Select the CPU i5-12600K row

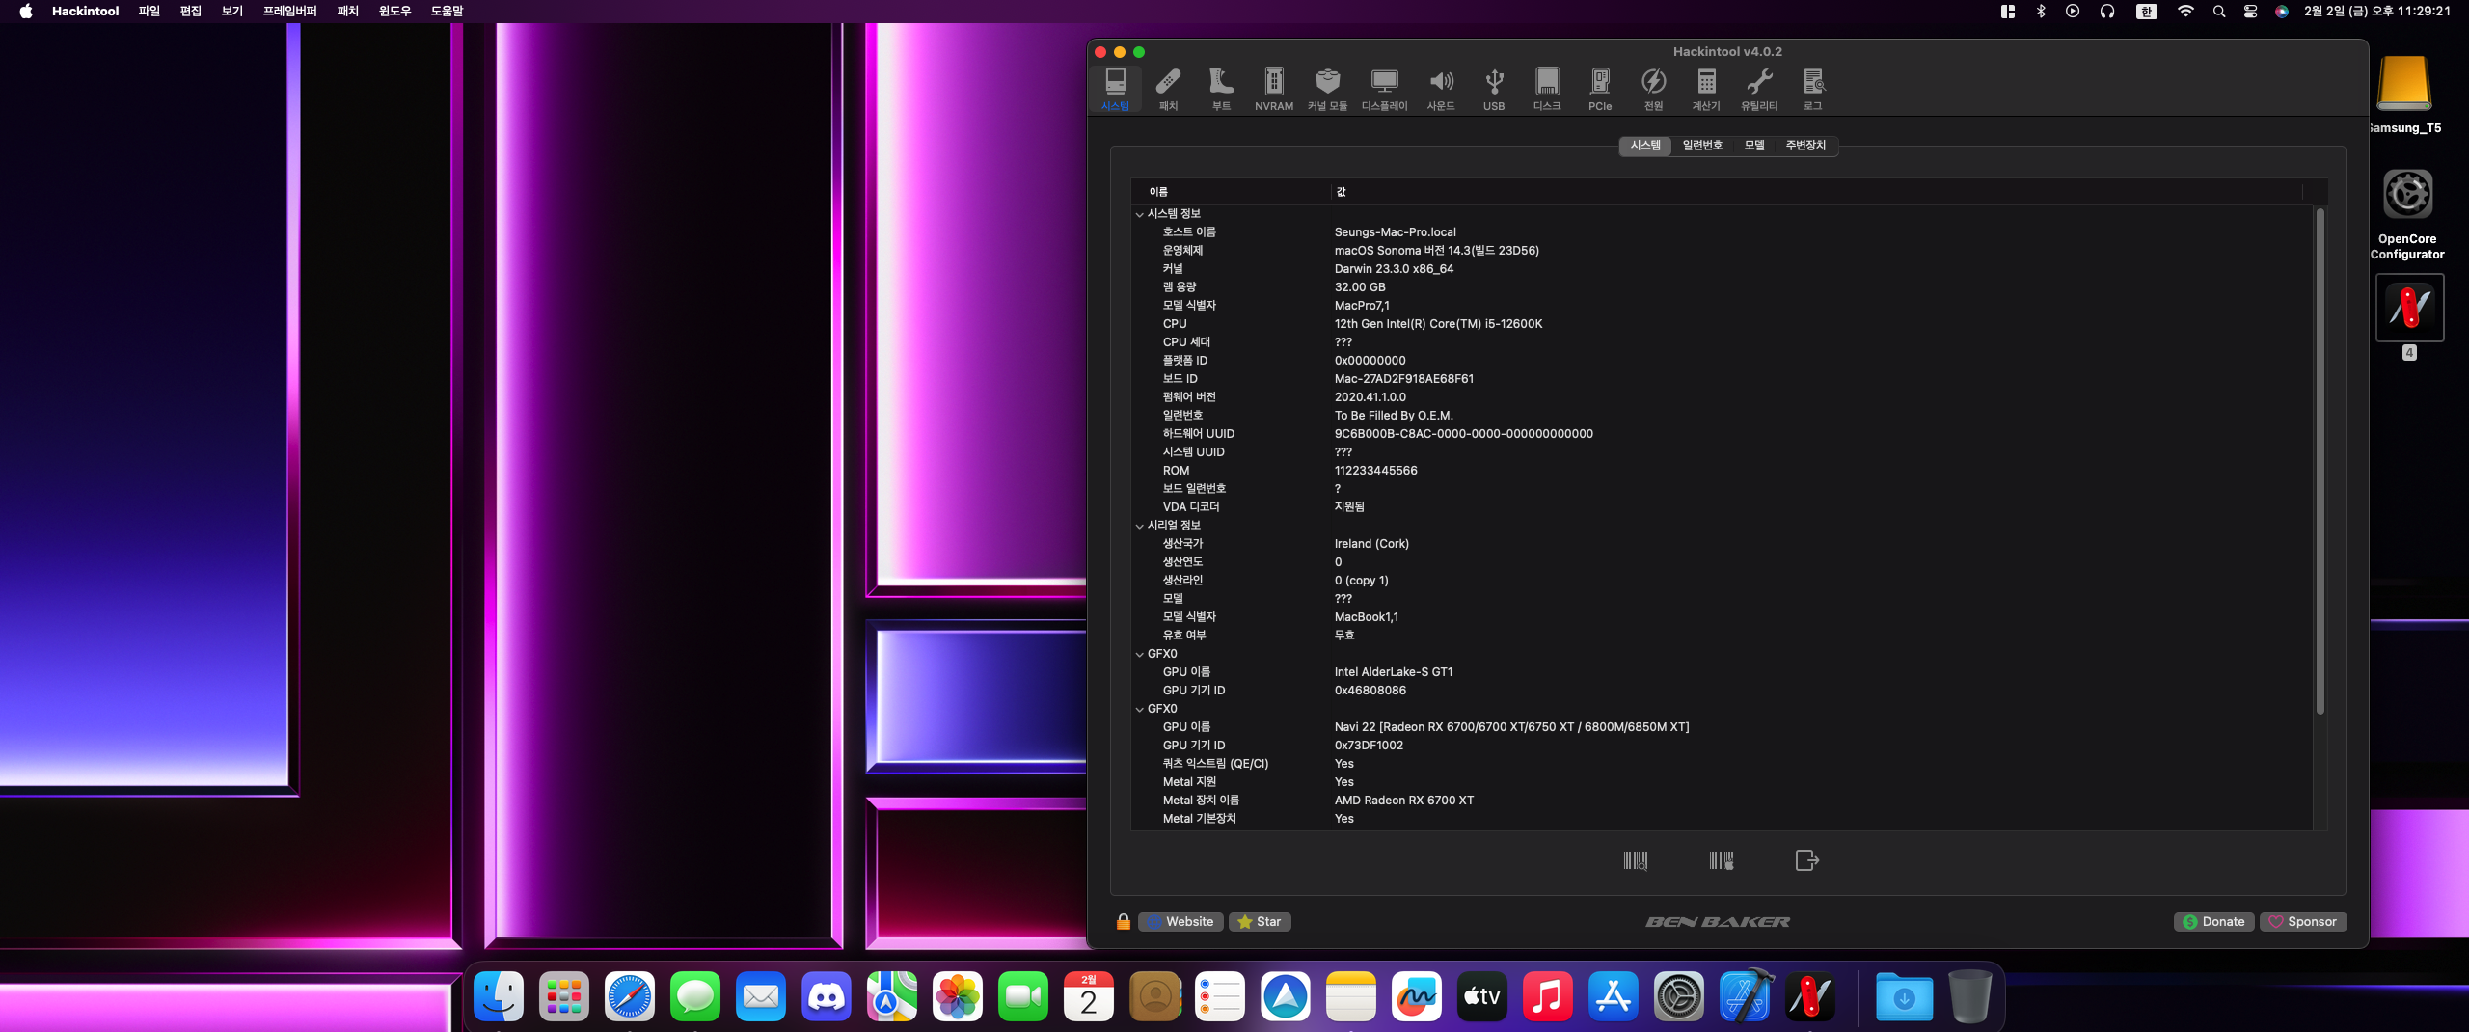pos(1722,324)
